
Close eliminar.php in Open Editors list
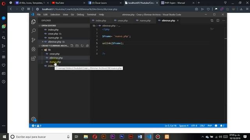click(43, 42)
